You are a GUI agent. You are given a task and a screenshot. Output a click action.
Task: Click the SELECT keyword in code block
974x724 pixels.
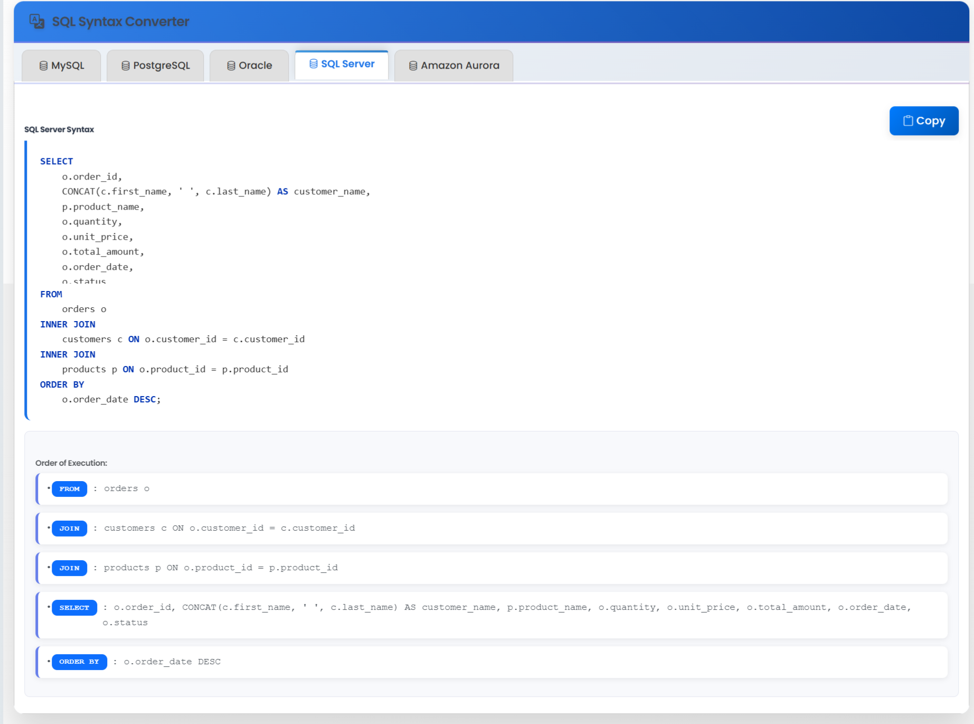(56, 162)
